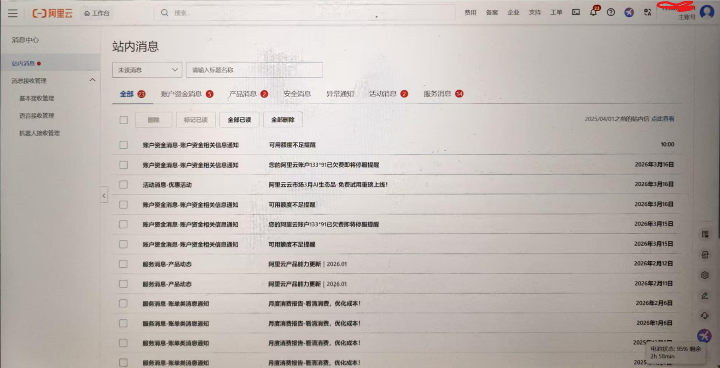Click the 删除 button
This screenshot has width=720, height=368.
(154, 120)
